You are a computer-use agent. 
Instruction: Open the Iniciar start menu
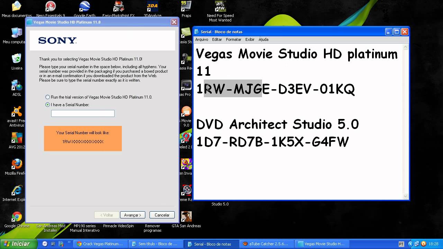point(19,244)
